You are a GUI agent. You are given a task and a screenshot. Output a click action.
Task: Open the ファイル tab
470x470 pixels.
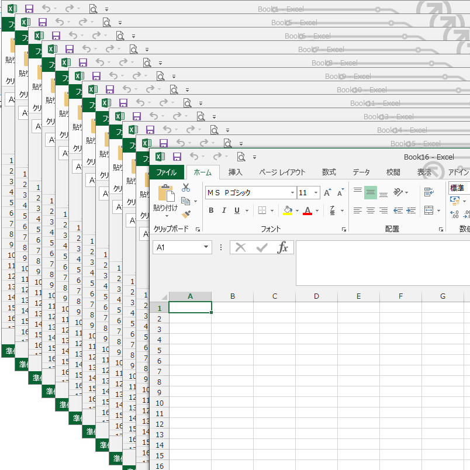coord(167,172)
